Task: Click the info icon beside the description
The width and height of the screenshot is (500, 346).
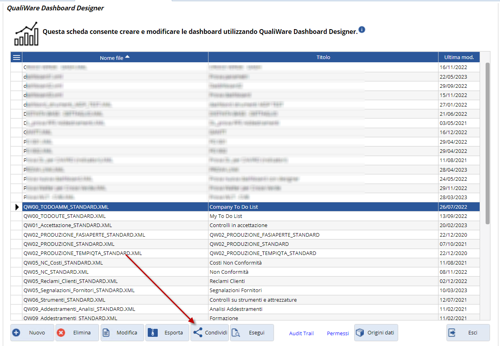Action: (362, 30)
